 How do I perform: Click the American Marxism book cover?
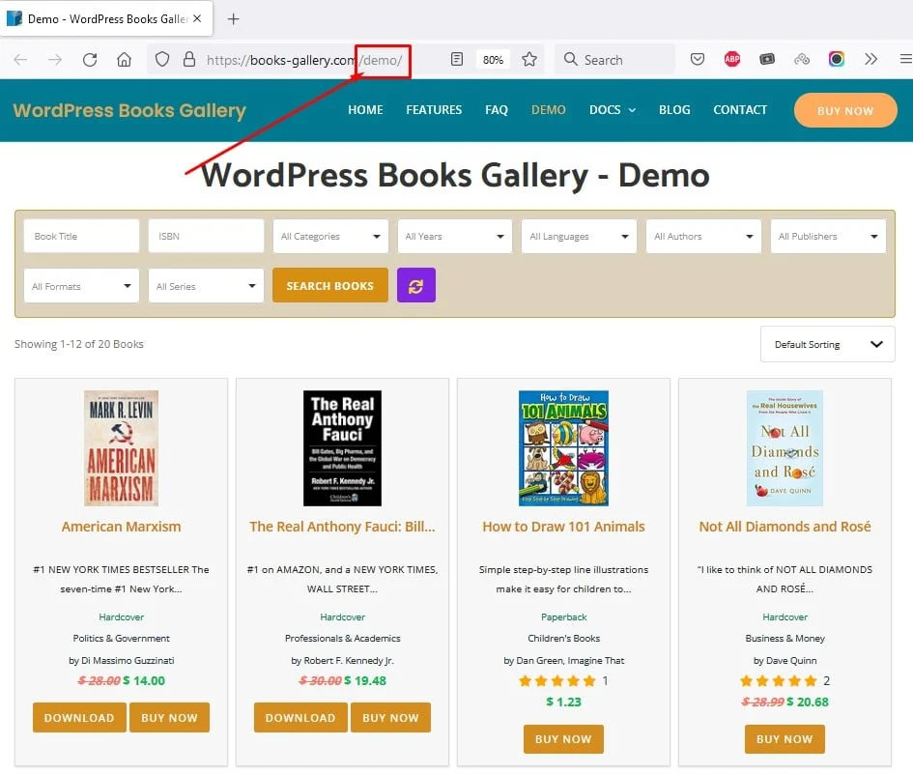pos(121,447)
